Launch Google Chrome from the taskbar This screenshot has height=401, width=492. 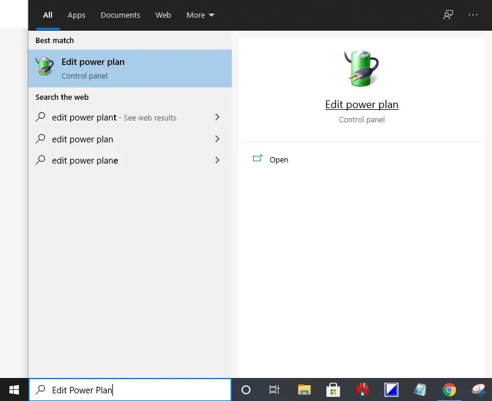coord(449,390)
